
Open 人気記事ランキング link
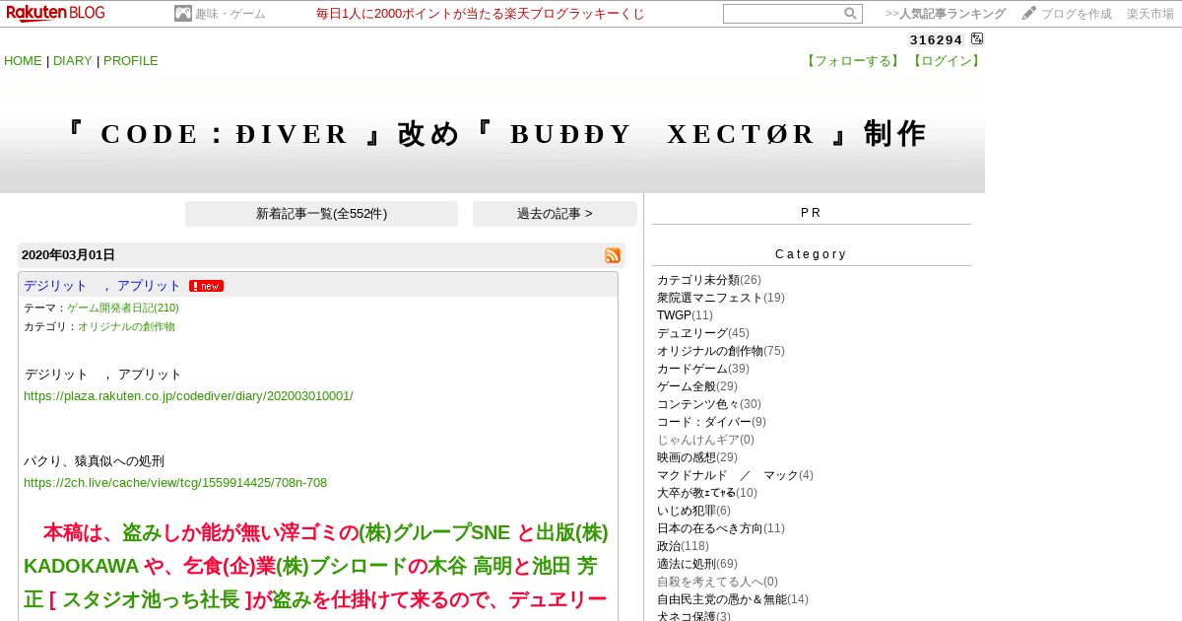tap(952, 14)
